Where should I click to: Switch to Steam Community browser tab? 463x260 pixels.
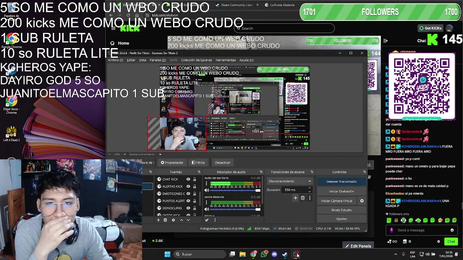click(237, 5)
